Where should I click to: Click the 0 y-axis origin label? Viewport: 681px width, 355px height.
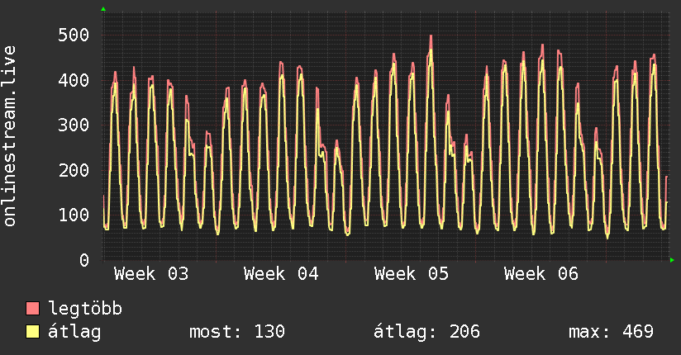[84, 260]
